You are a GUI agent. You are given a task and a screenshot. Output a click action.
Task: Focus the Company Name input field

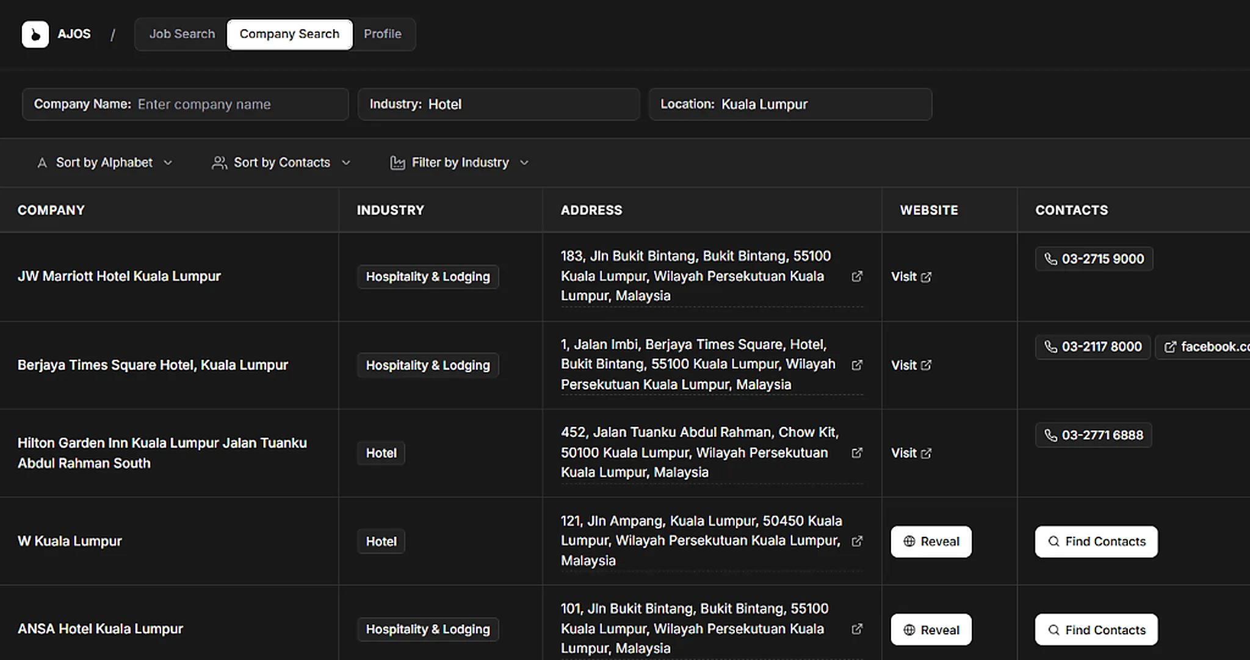[x=186, y=104]
